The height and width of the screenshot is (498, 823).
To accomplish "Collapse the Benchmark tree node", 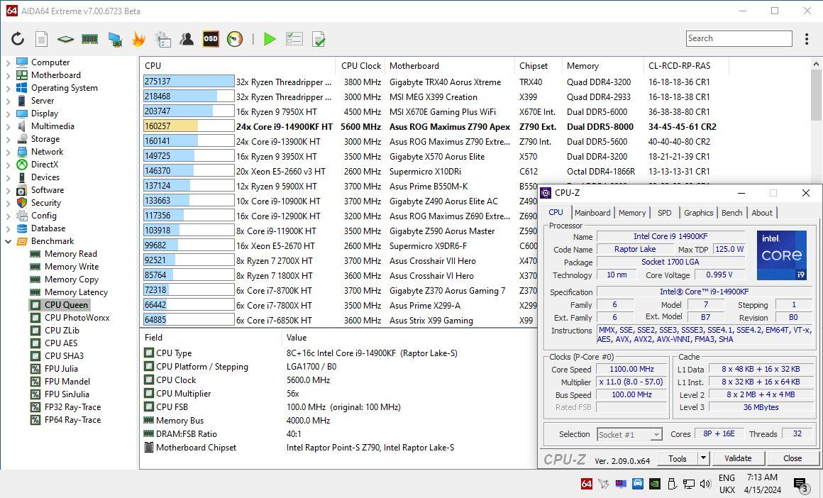I will click(8, 241).
